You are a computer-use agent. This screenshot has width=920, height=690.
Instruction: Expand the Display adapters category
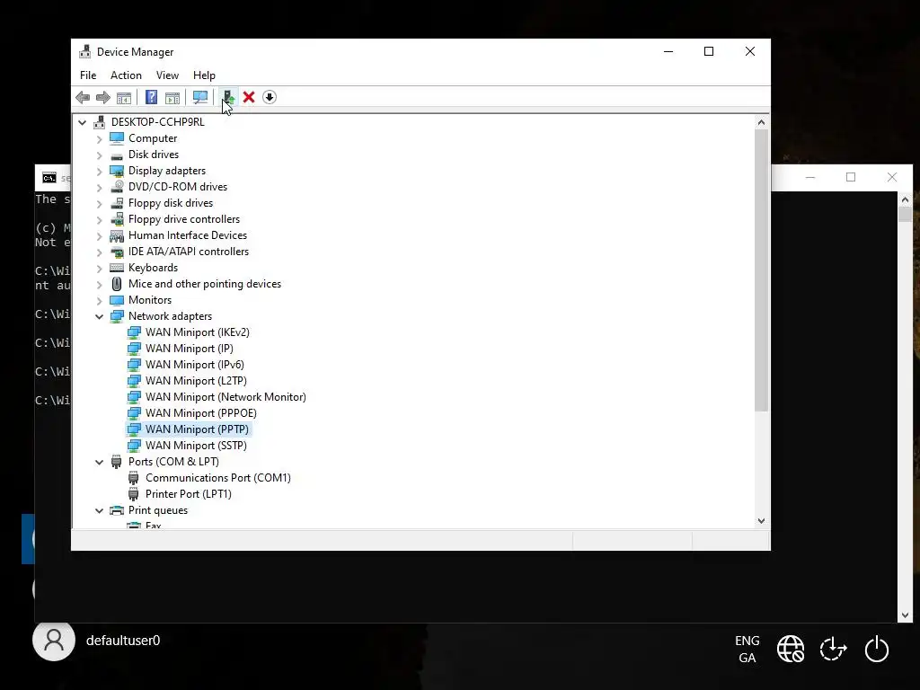tap(99, 172)
